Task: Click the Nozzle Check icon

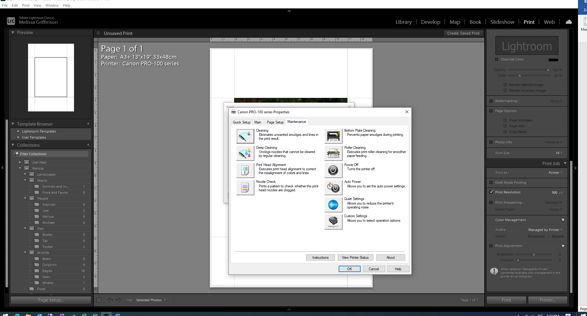Action: (x=245, y=188)
